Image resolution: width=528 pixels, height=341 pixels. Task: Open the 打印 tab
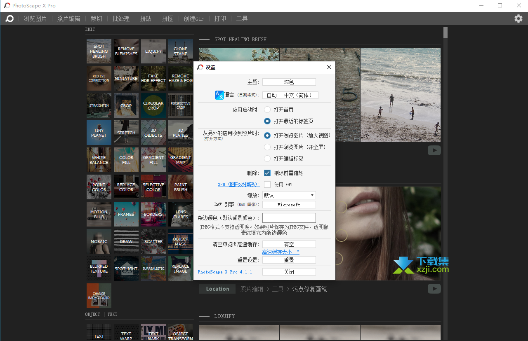click(x=220, y=19)
